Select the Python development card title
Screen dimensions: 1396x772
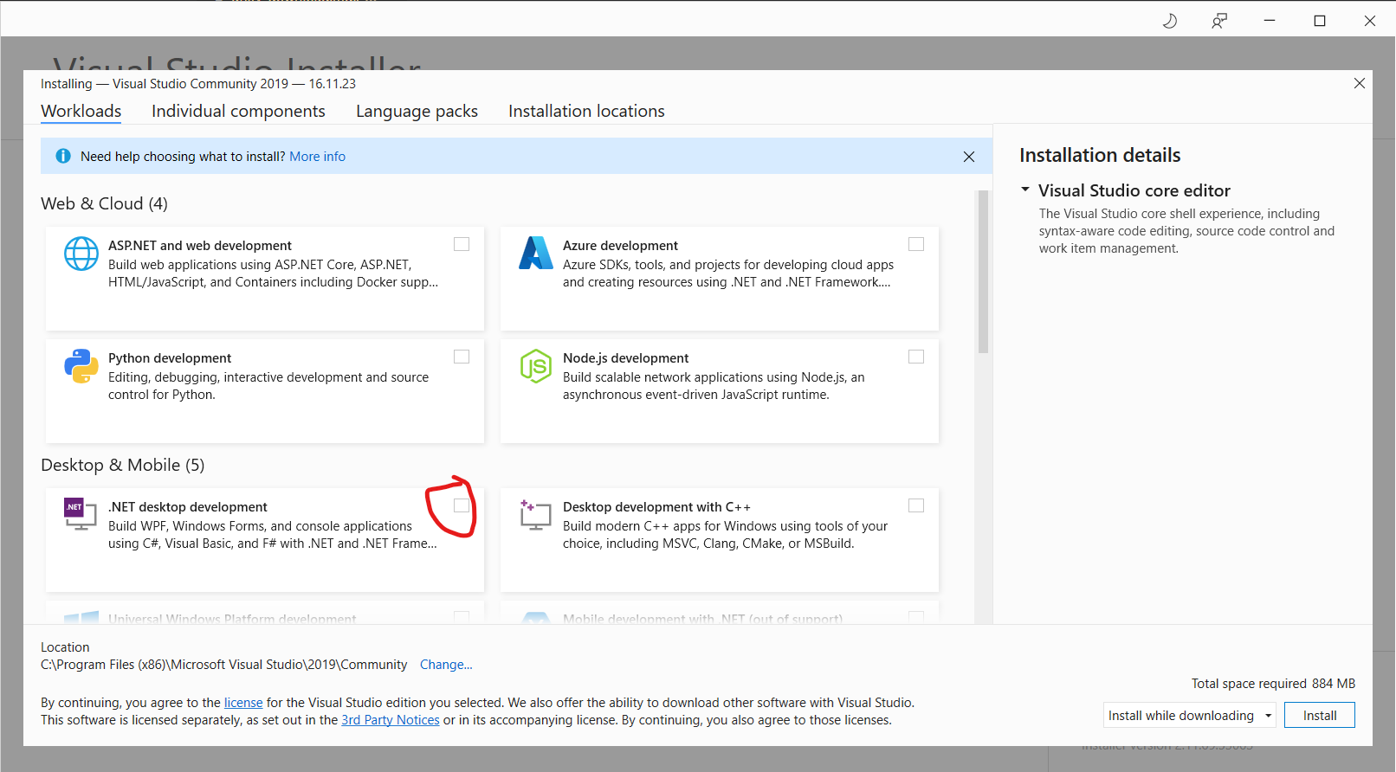click(170, 358)
